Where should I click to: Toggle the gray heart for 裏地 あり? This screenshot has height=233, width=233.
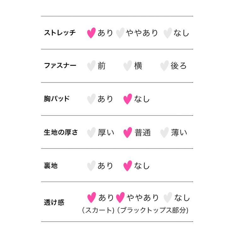coord(91,166)
